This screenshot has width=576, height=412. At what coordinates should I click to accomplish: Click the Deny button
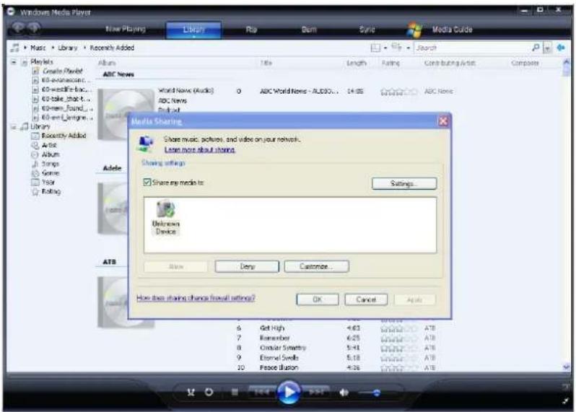click(x=247, y=266)
